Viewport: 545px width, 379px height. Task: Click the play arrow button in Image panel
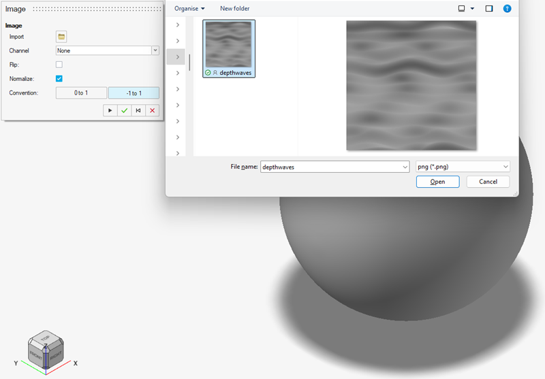tap(110, 110)
